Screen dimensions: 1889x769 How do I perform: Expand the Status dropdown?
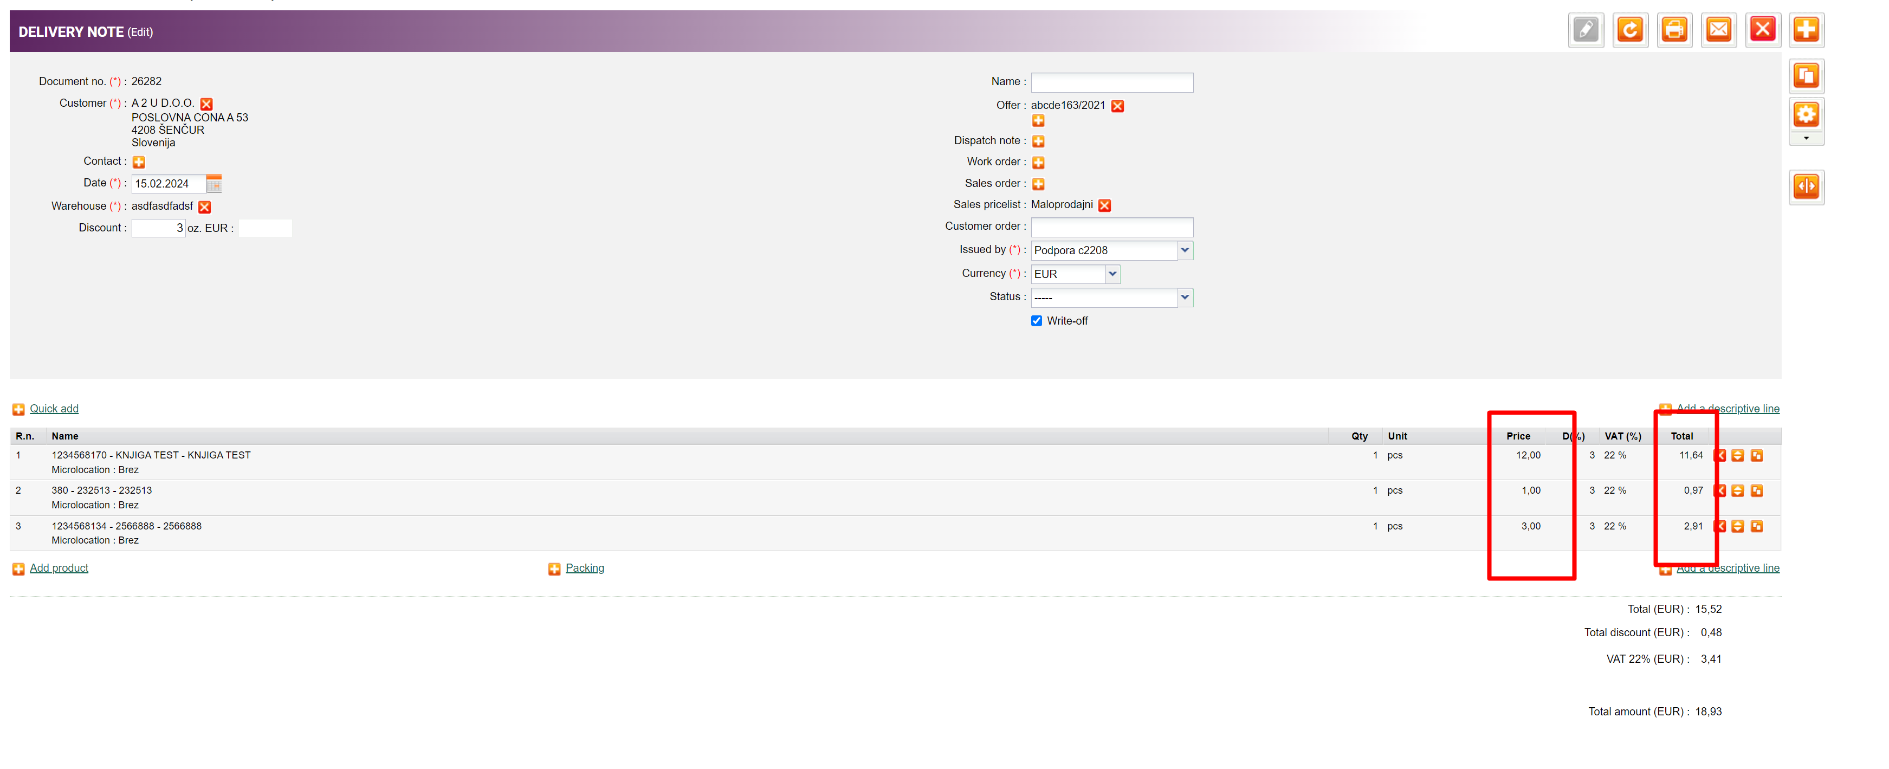click(1185, 297)
